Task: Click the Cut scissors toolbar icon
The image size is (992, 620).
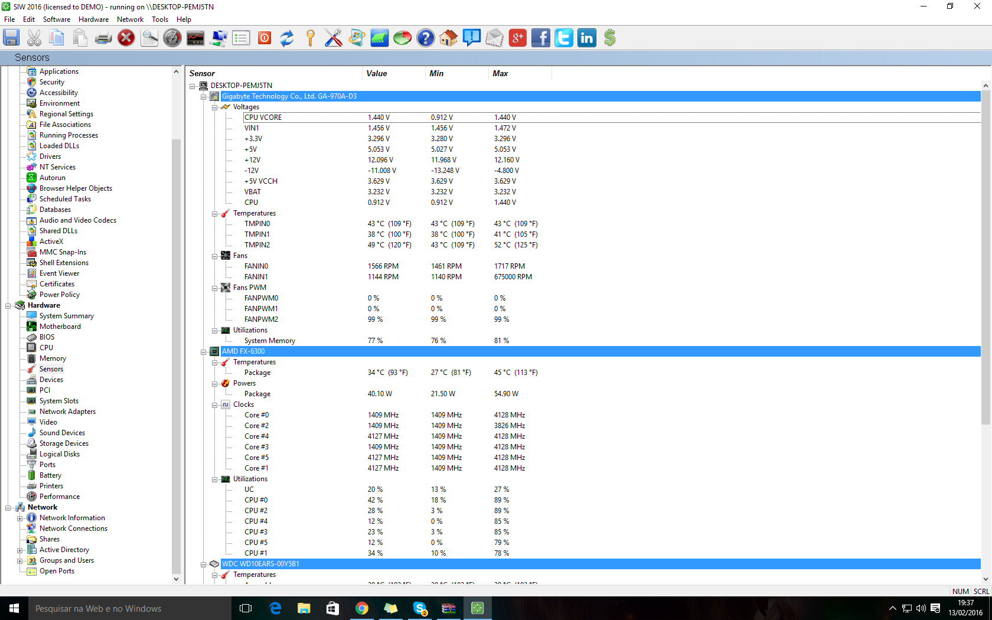Action: [34, 38]
